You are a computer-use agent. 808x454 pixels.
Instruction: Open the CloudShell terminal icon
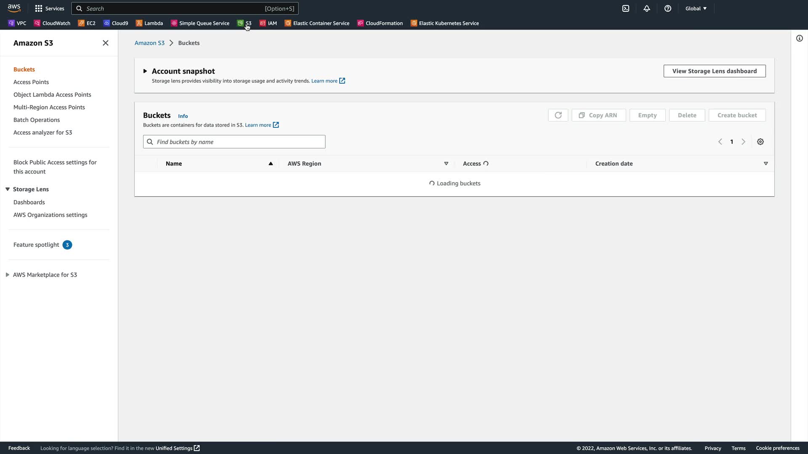pos(626,8)
